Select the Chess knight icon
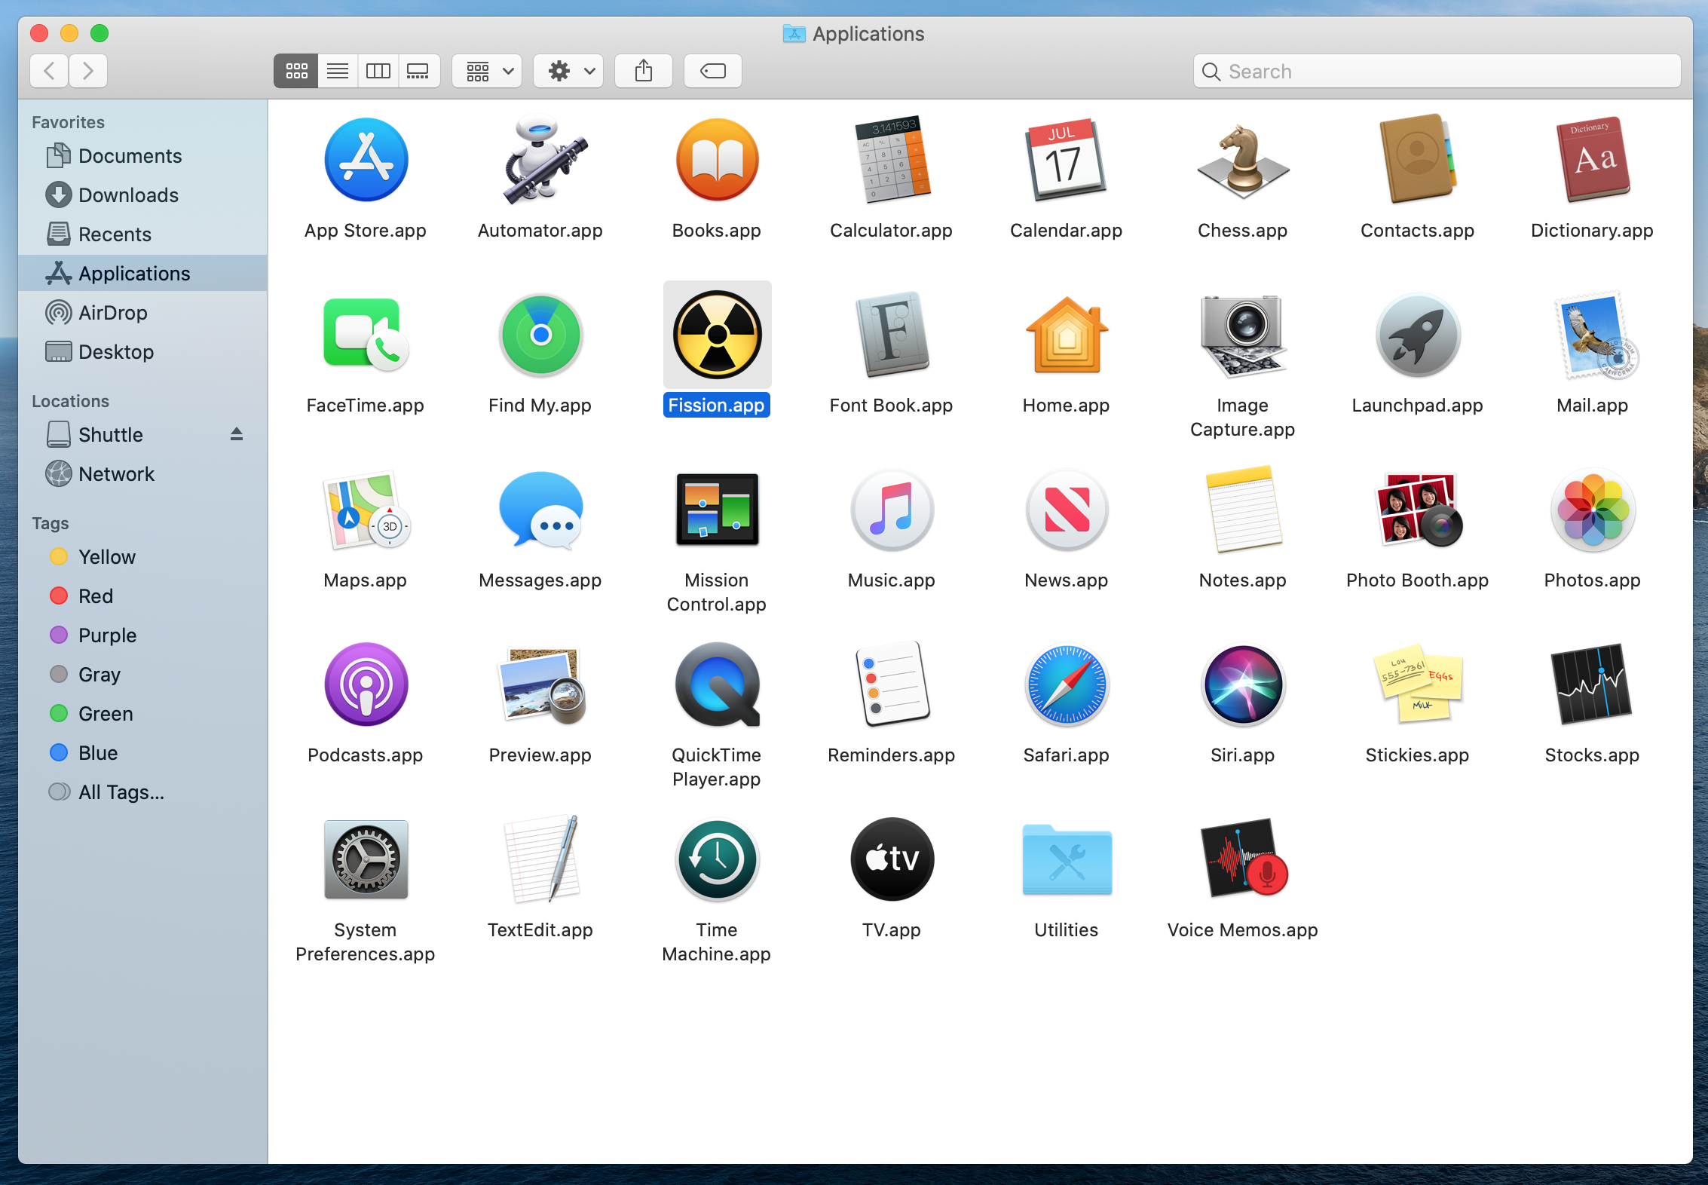The height and width of the screenshot is (1185, 1708). (x=1242, y=160)
